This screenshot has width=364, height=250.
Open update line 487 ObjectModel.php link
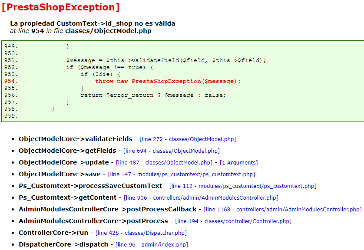[164, 163]
